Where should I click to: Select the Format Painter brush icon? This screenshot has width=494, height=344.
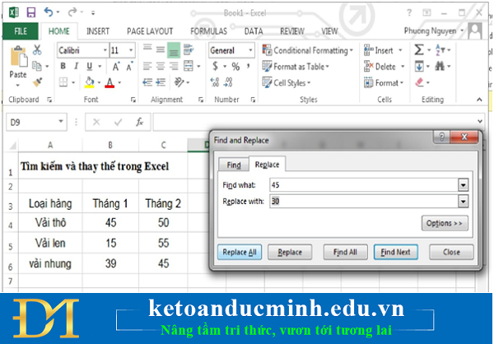pyautogui.click(x=37, y=82)
